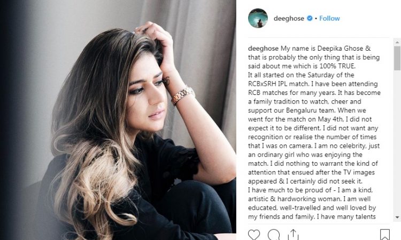Click the bold deeghose name starting the caption
Viewport: 401px width, 240px height.
tap(263, 49)
